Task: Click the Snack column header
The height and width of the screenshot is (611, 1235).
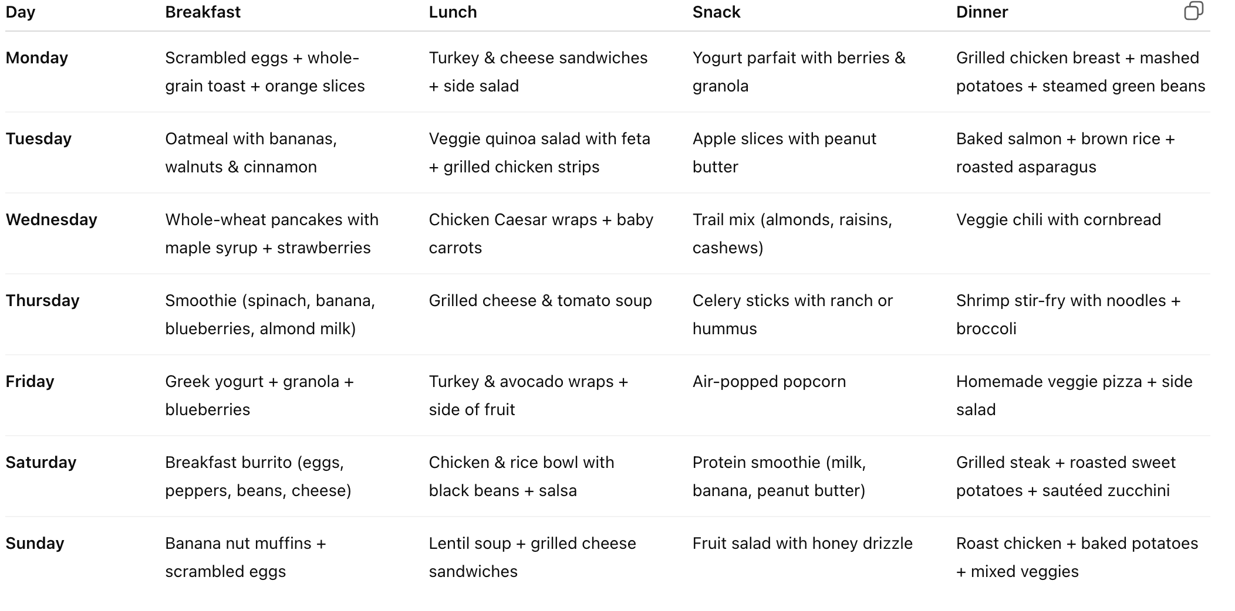Action: tap(716, 12)
